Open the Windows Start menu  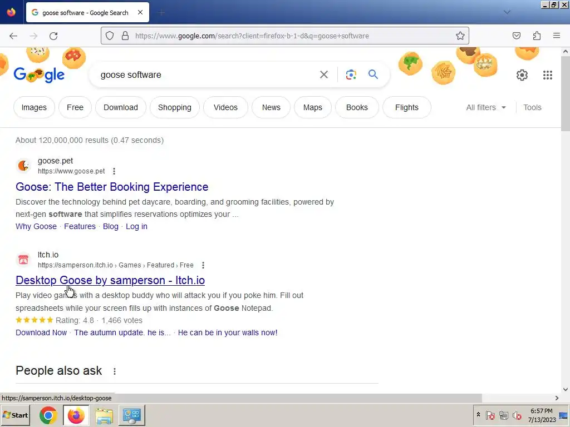(x=16, y=415)
